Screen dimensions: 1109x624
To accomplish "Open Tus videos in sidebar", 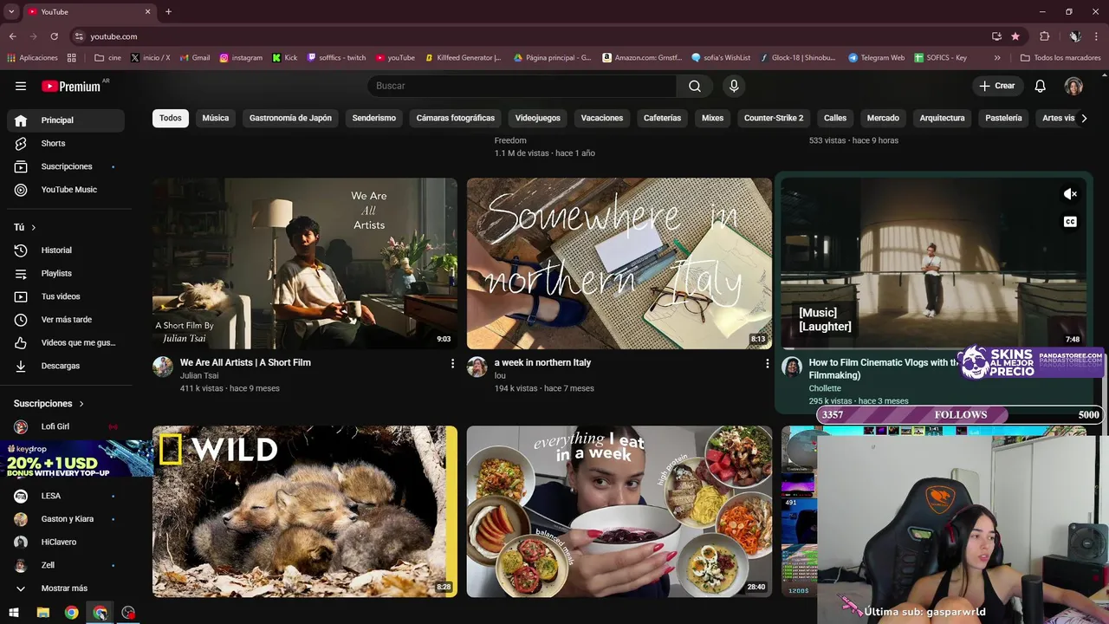I will click(66, 296).
